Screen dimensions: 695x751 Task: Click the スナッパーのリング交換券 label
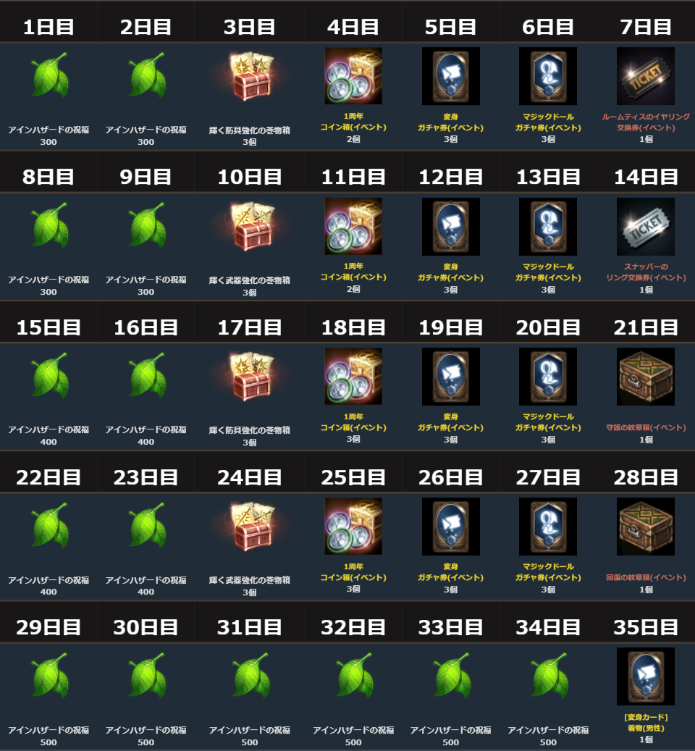646,272
